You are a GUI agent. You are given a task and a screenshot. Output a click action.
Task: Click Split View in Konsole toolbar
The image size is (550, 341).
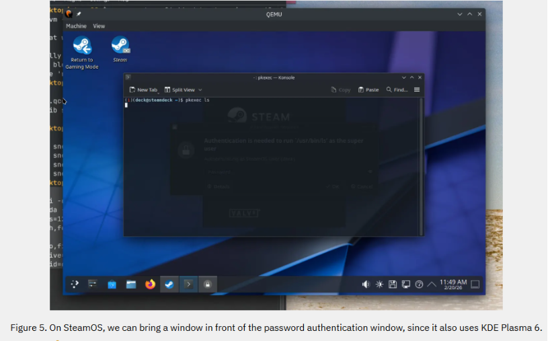(x=180, y=90)
